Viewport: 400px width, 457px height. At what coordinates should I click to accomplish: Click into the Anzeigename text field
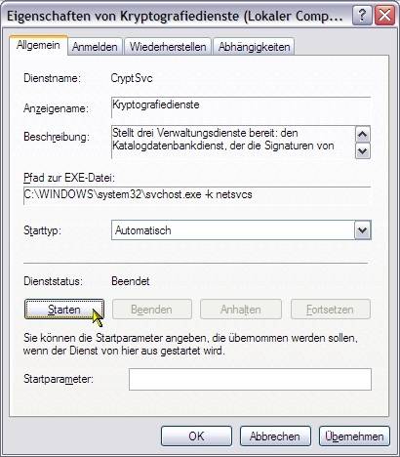pos(241,107)
